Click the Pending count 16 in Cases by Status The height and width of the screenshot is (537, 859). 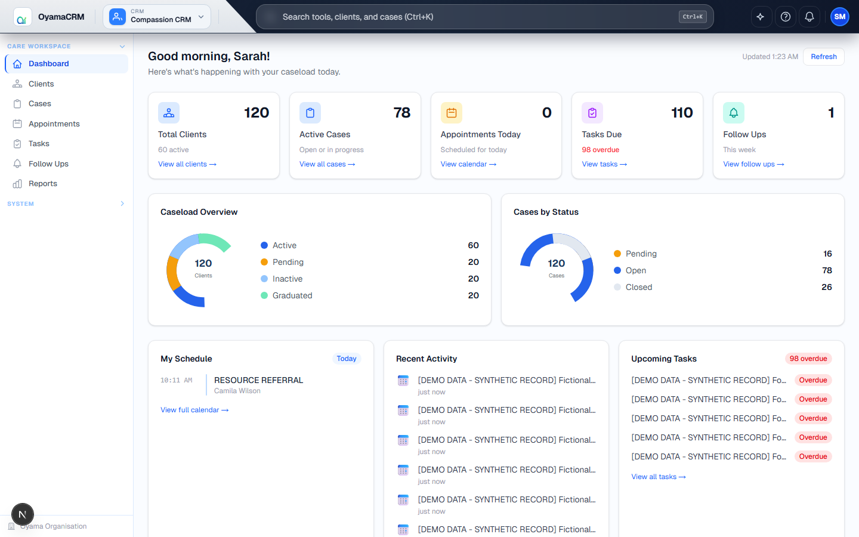click(827, 254)
